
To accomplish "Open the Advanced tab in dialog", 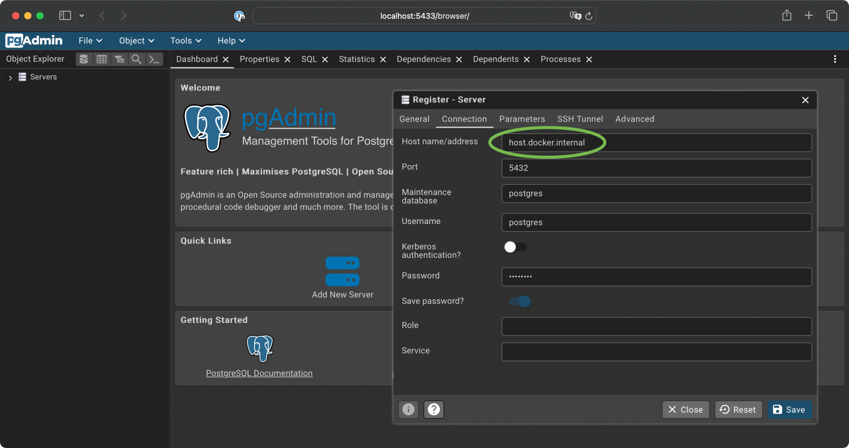I will (x=635, y=119).
